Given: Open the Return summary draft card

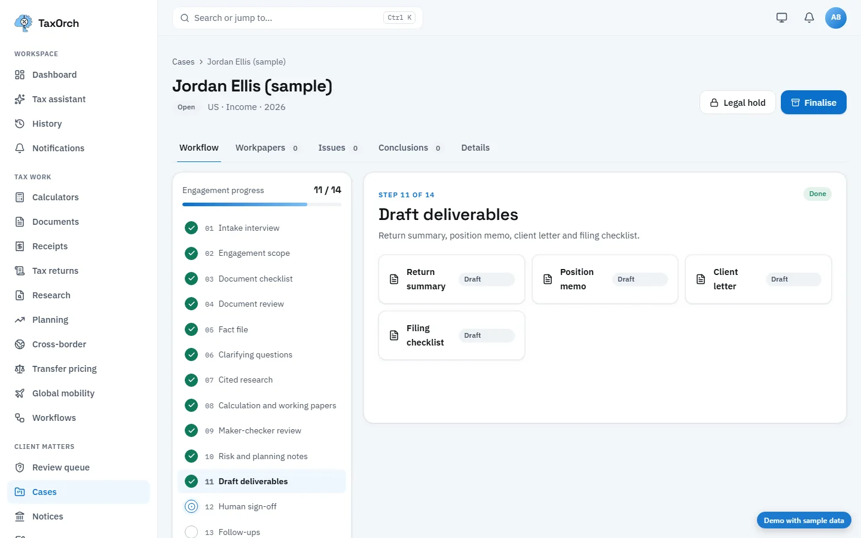Looking at the screenshot, I should (x=451, y=279).
